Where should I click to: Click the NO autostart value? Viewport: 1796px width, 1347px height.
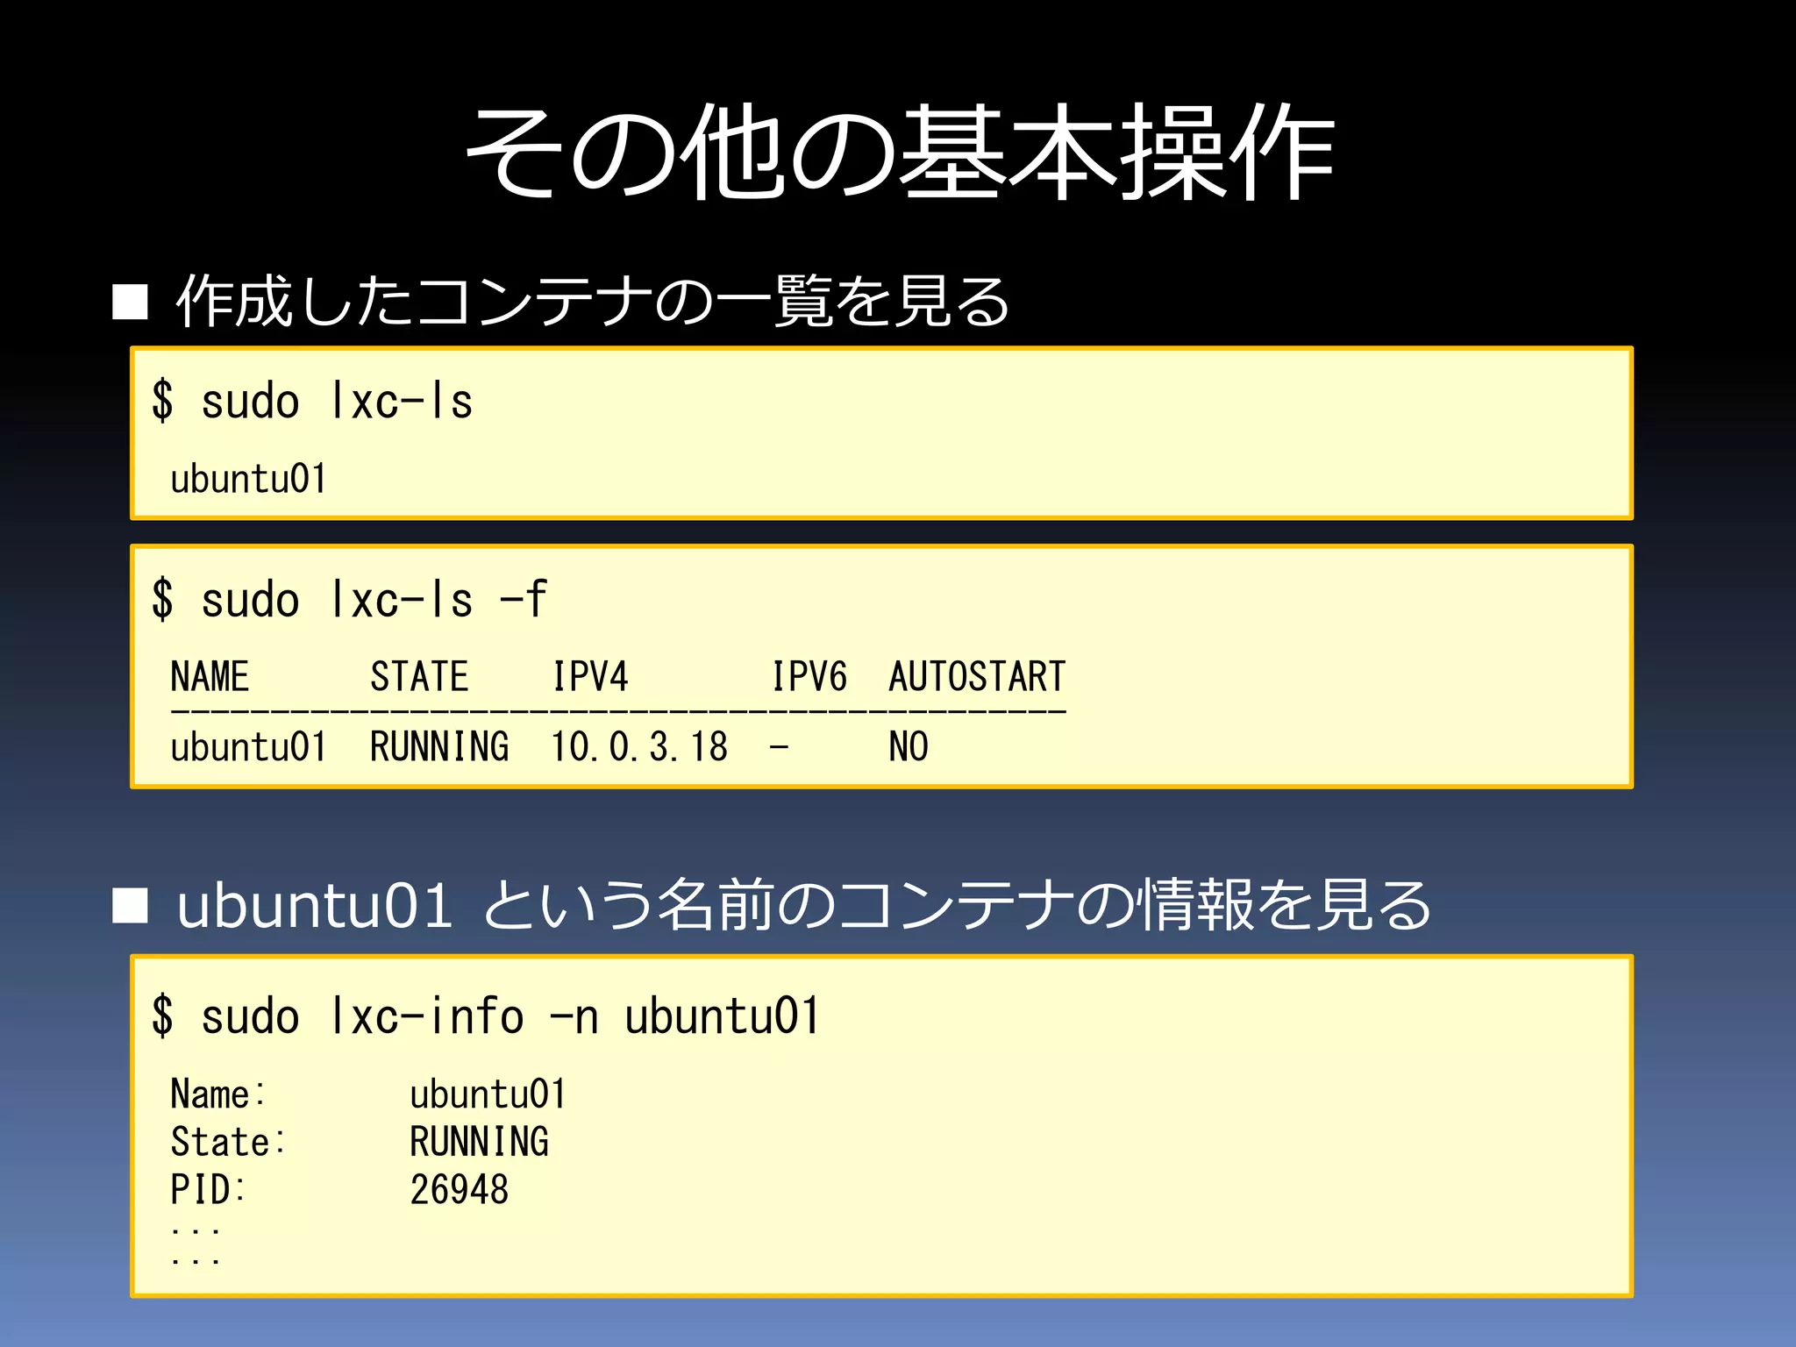909,747
